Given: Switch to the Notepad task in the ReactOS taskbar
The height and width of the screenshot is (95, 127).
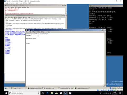Looking at the screenshot, I should click(x=19, y=88).
